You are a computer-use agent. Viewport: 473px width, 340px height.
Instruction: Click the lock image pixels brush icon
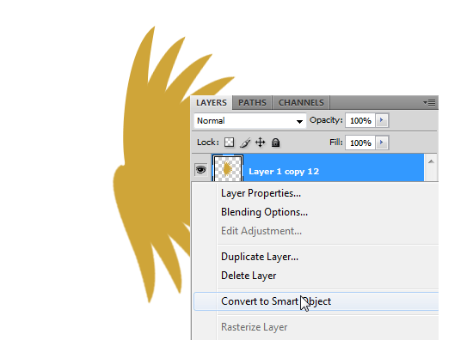(245, 143)
